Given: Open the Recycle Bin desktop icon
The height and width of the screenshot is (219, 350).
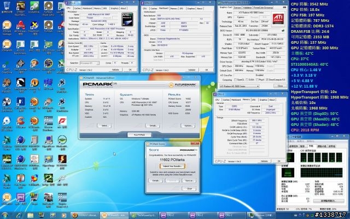Looking at the screenshot, I should [x=7, y=7].
